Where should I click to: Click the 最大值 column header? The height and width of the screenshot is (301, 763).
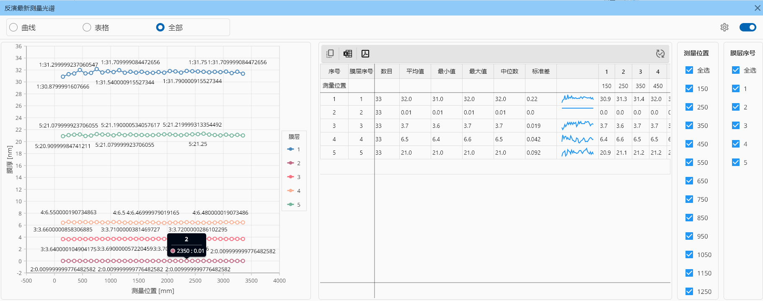pyautogui.click(x=478, y=71)
